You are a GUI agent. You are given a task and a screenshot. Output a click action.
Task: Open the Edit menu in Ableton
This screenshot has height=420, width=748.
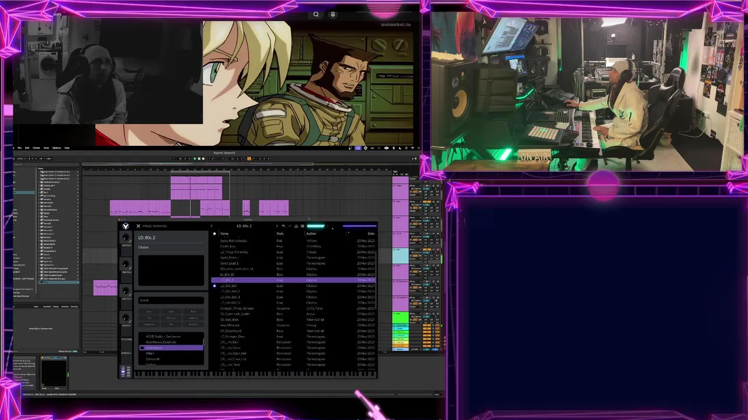pos(27,148)
